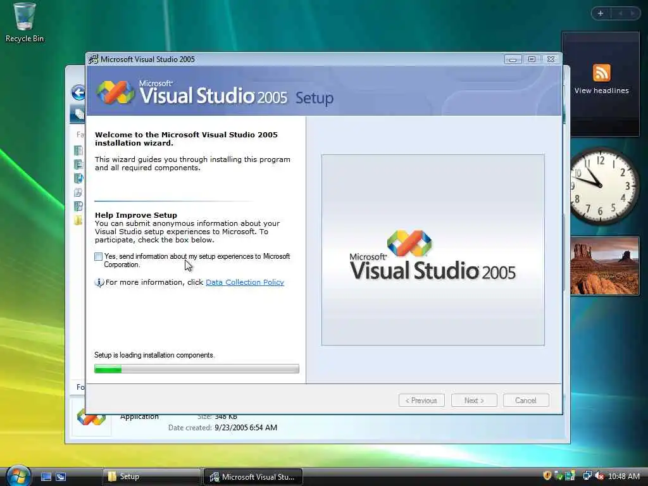Click the green checkmark hardware tray icon
648x486 pixels.
pos(558,476)
